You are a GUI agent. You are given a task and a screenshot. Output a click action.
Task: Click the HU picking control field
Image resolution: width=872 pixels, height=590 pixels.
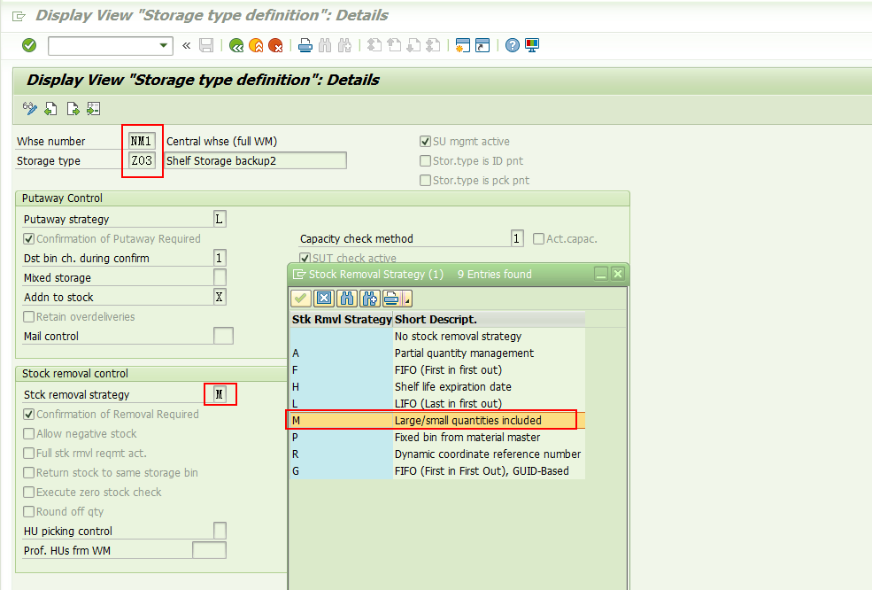coord(220,531)
